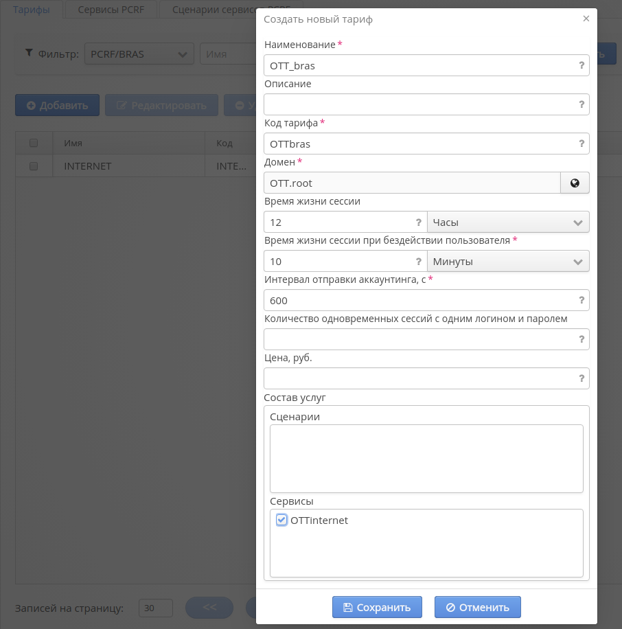Image resolution: width=622 pixels, height=629 pixels.
Task: Open the domain picker globe button
Action: pos(575,183)
